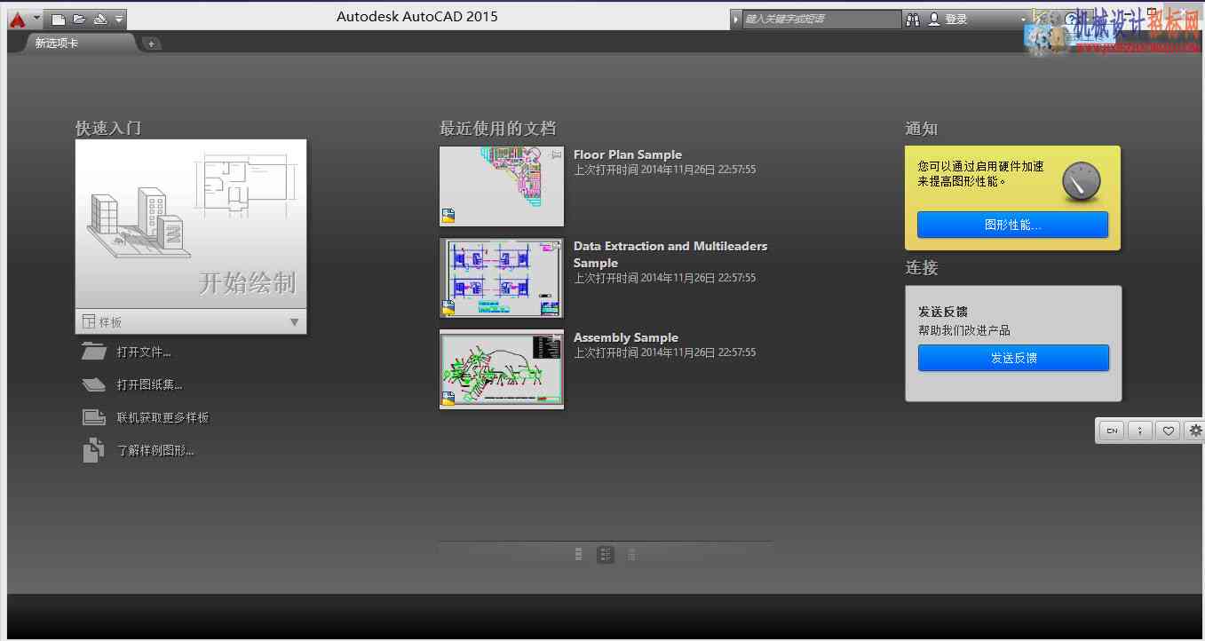Expand the quick access toolbar customize arrow

[119, 19]
